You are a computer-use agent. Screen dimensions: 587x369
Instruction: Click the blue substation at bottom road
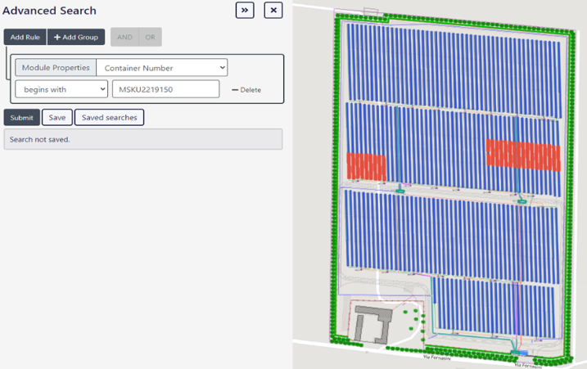click(520, 353)
